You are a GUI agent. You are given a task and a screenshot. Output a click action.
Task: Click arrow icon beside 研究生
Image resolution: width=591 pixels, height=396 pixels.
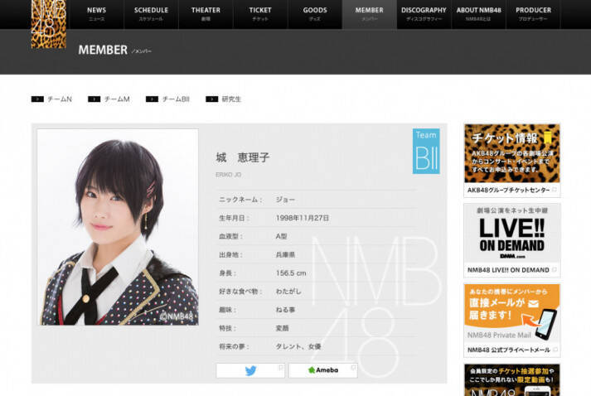click(211, 99)
